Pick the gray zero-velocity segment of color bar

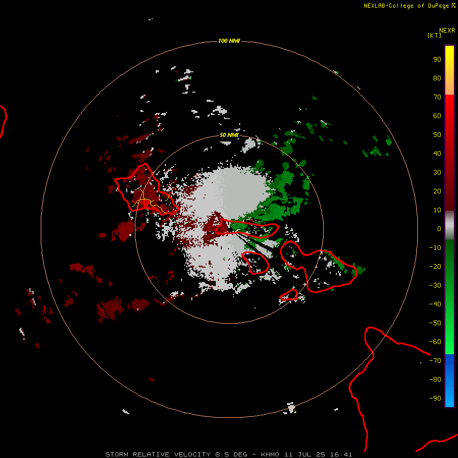click(x=449, y=225)
